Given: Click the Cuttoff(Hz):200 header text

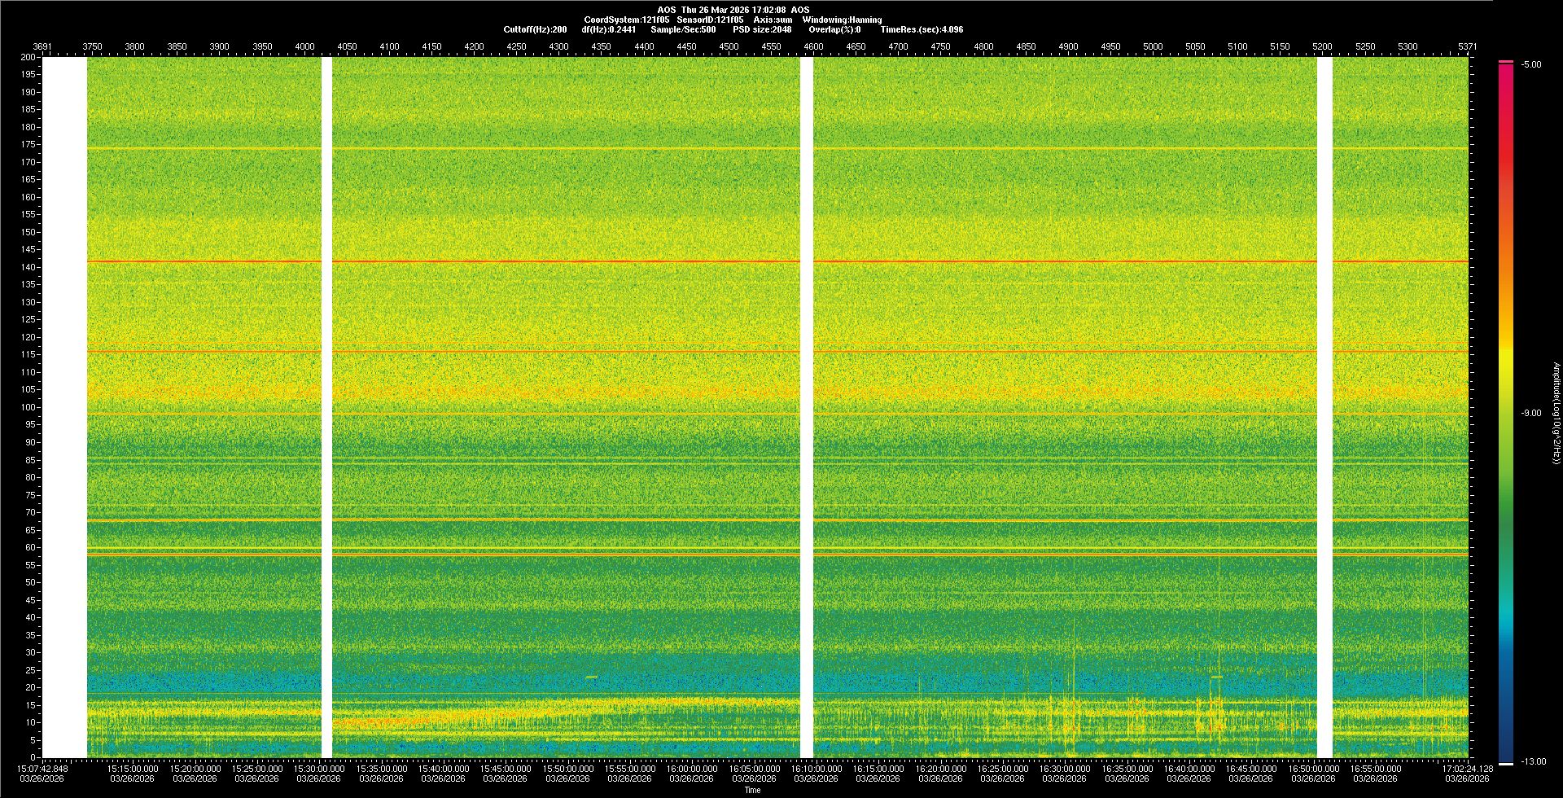Looking at the screenshot, I should 535,29.
